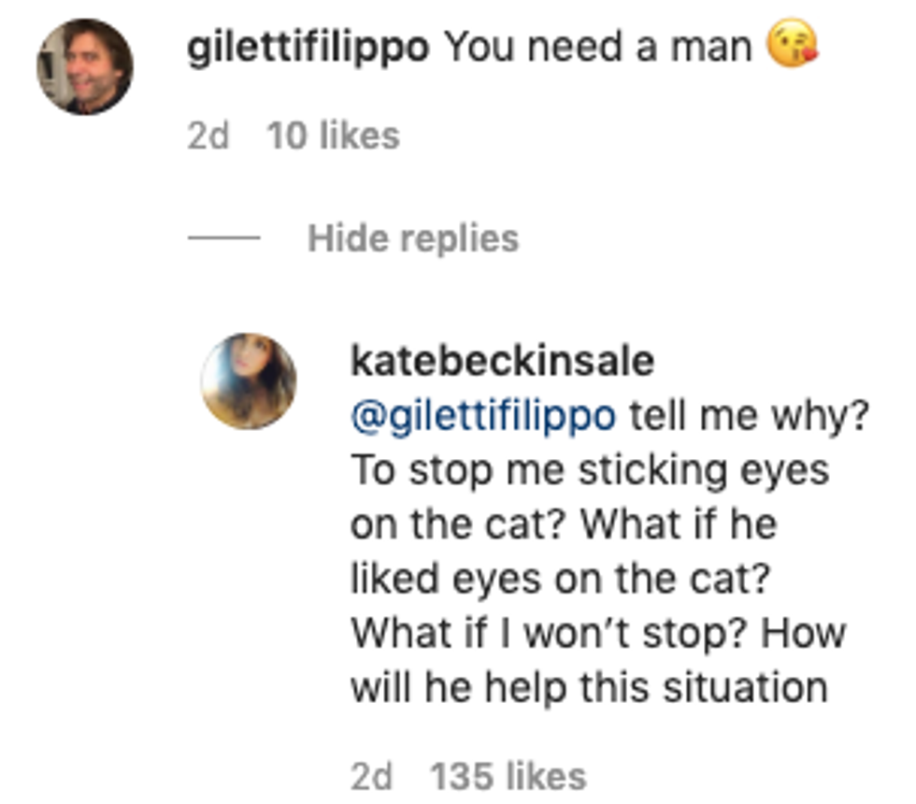Click the kiss emoji in the first comment
Image resolution: width=916 pixels, height=804 pixels.
[792, 46]
